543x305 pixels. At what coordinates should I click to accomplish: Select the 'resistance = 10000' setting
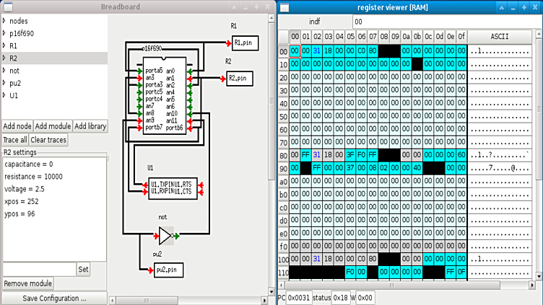pos(35,176)
